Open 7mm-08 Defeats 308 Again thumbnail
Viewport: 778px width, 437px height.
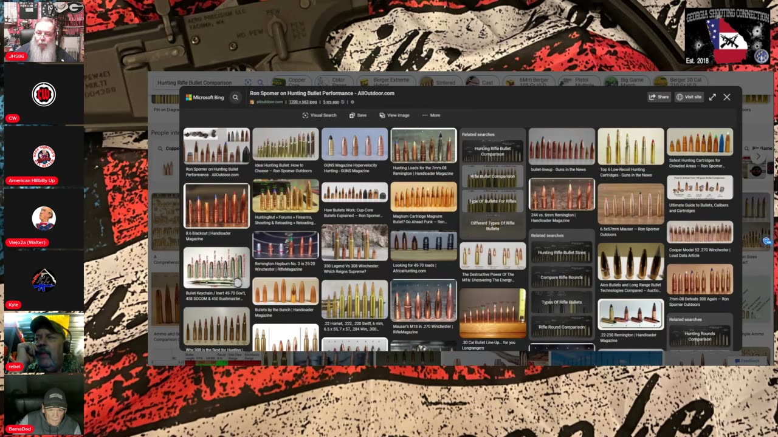pos(700,279)
